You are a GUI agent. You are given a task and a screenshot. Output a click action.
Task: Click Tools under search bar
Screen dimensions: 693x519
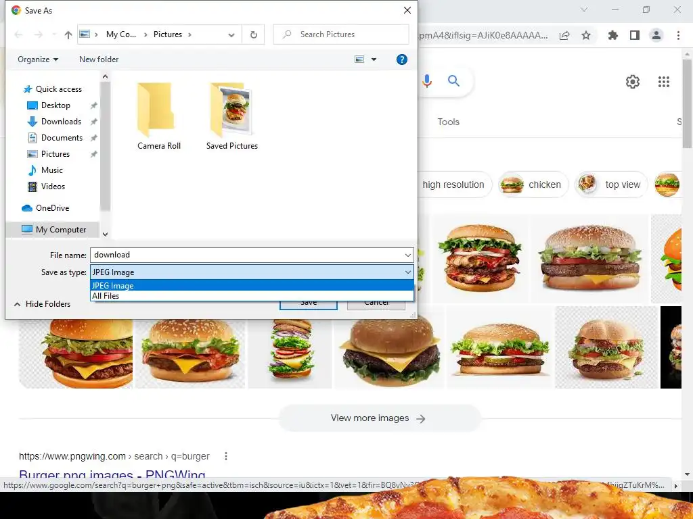448,122
